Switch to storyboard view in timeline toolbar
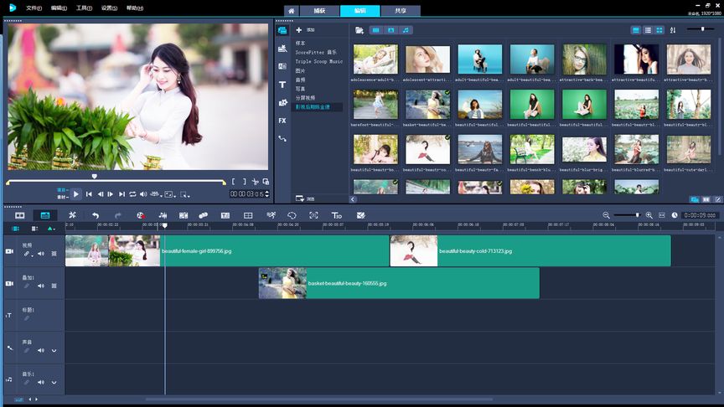 tap(20, 215)
